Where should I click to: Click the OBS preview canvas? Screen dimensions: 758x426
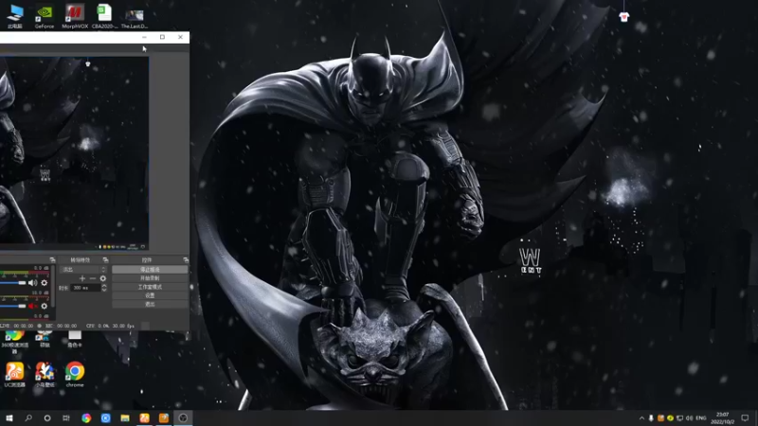(74, 152)
